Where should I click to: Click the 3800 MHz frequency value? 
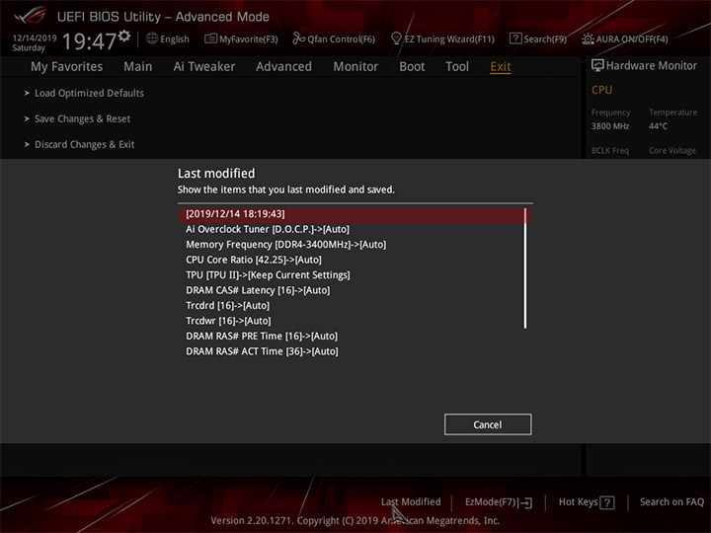pyautogui.click(x=610, y=126)
